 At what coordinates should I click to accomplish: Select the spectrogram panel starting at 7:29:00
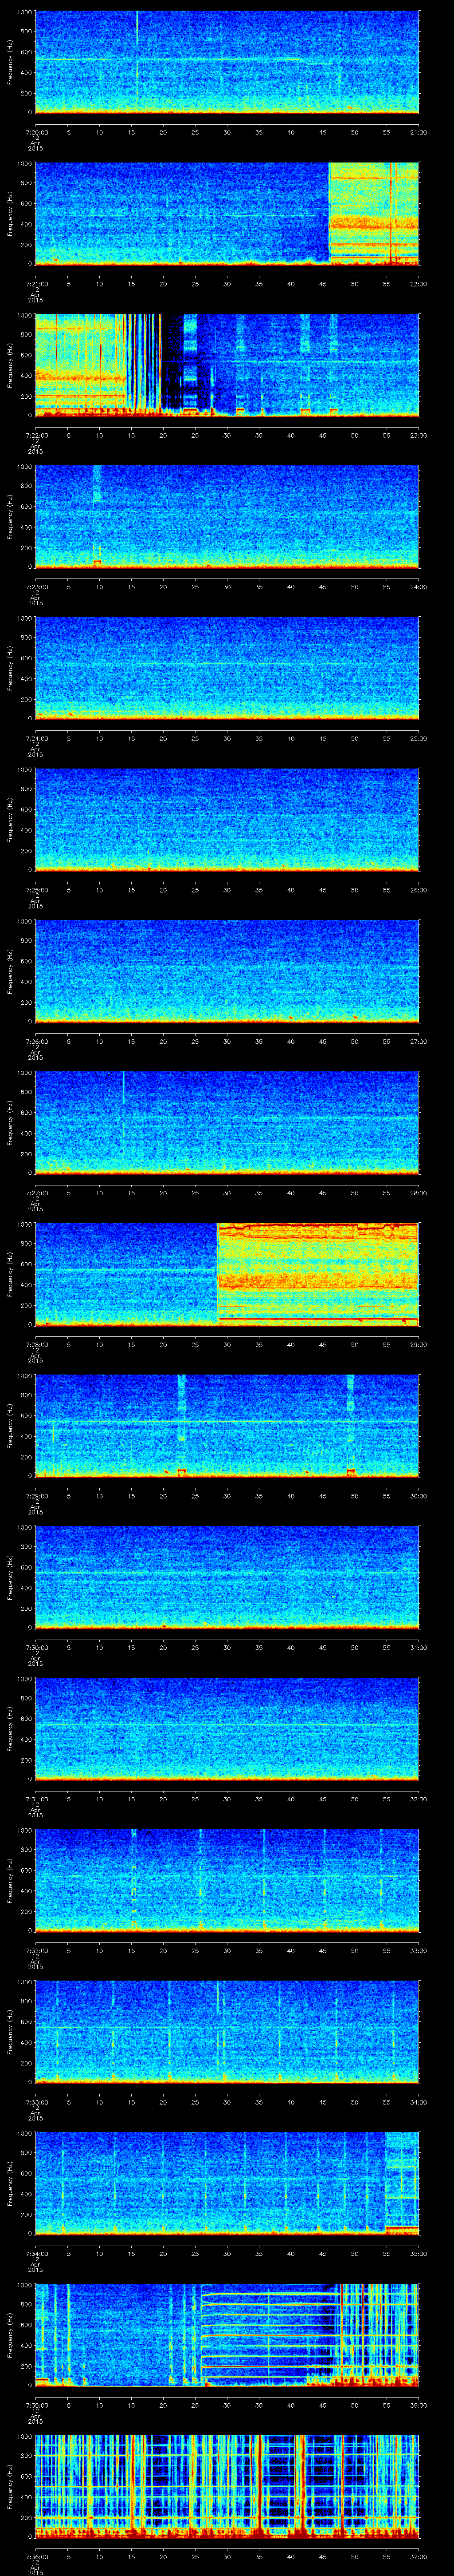[227, 1425]
